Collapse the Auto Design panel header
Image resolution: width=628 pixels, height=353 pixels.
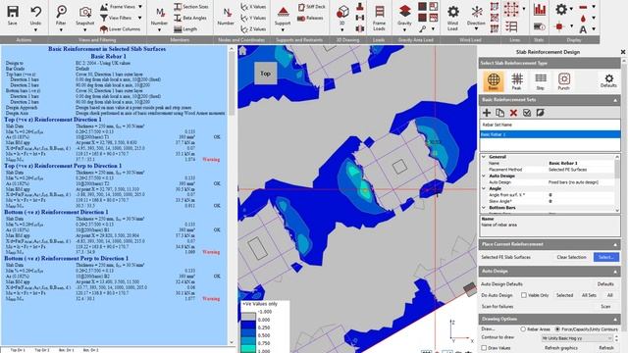tap(615, 272)
